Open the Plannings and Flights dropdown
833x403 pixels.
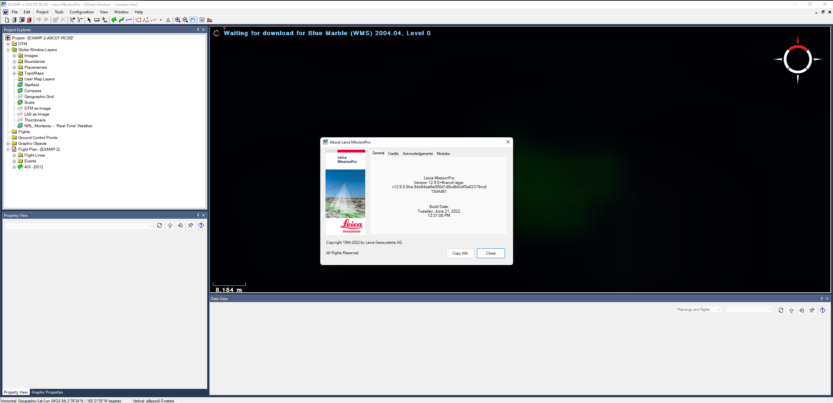pyautogui.click(x=699, y=310)
